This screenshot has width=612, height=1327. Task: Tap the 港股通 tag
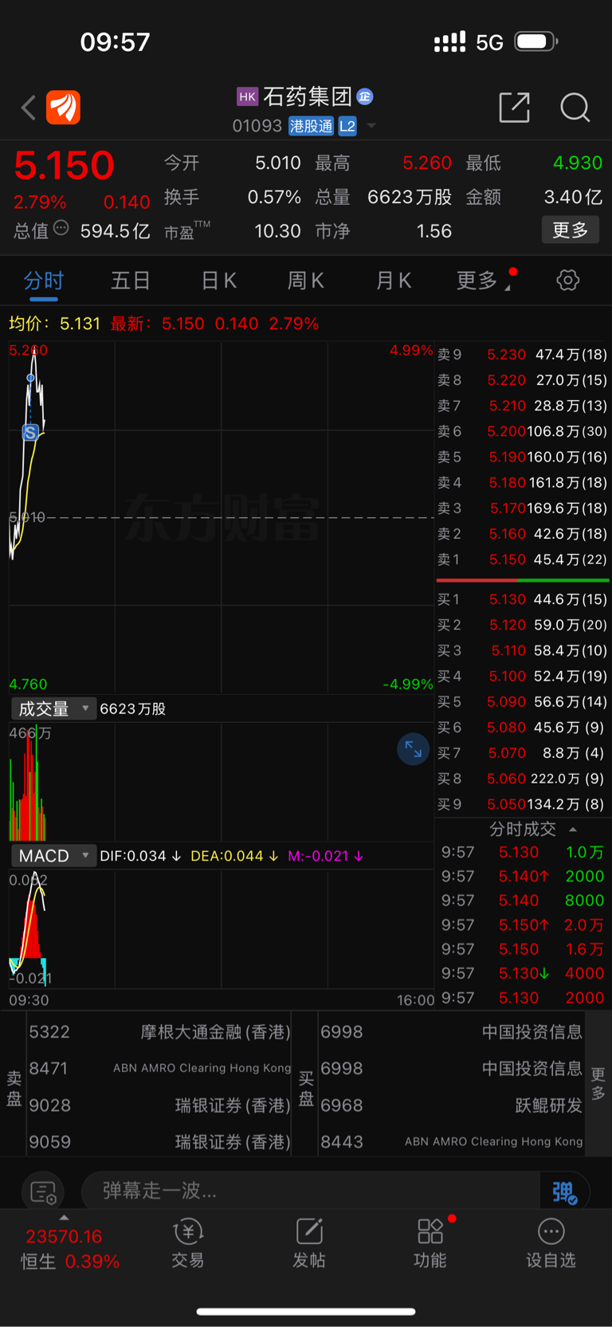coord(311,126)
